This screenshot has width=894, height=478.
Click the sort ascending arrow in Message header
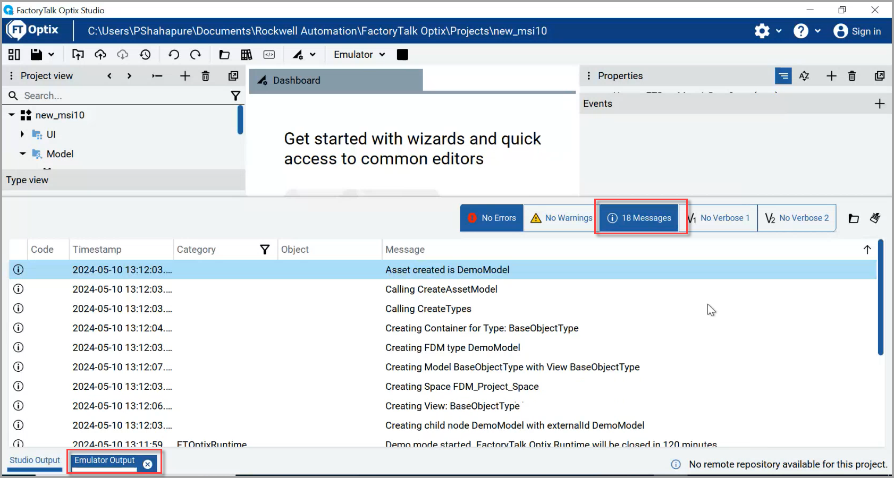click(867, 250)
